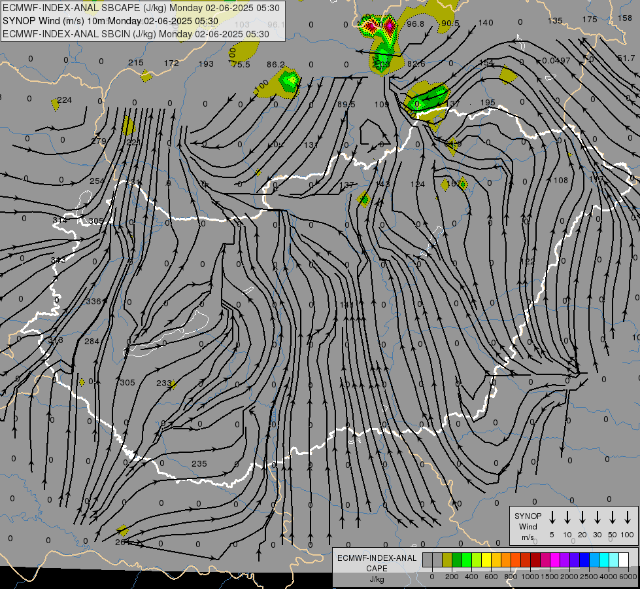The image size is (640, 589).
Task: Click the wind legend arrow above 50
Action: pyautogui.click(x=613, y=518)
